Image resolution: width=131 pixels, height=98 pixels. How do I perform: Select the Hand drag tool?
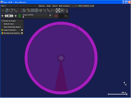[x=7, y=10]
